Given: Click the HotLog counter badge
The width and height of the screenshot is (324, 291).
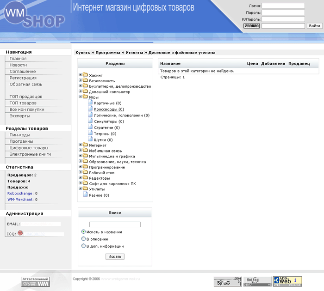Looking at the screenshot, I should [258, 281].
